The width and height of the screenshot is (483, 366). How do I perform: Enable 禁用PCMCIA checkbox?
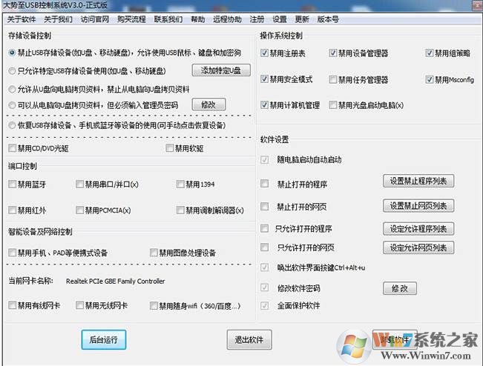(79, 210)
